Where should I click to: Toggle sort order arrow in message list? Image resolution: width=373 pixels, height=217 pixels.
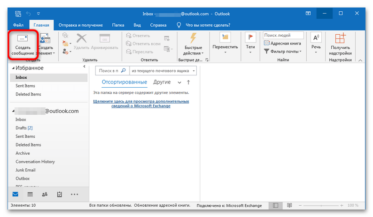(188, 82)
